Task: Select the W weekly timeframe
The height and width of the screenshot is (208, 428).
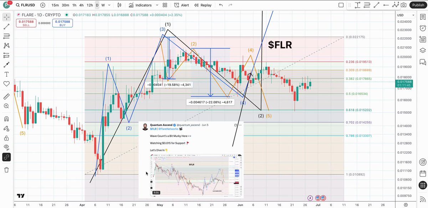Action: [103, 5]
